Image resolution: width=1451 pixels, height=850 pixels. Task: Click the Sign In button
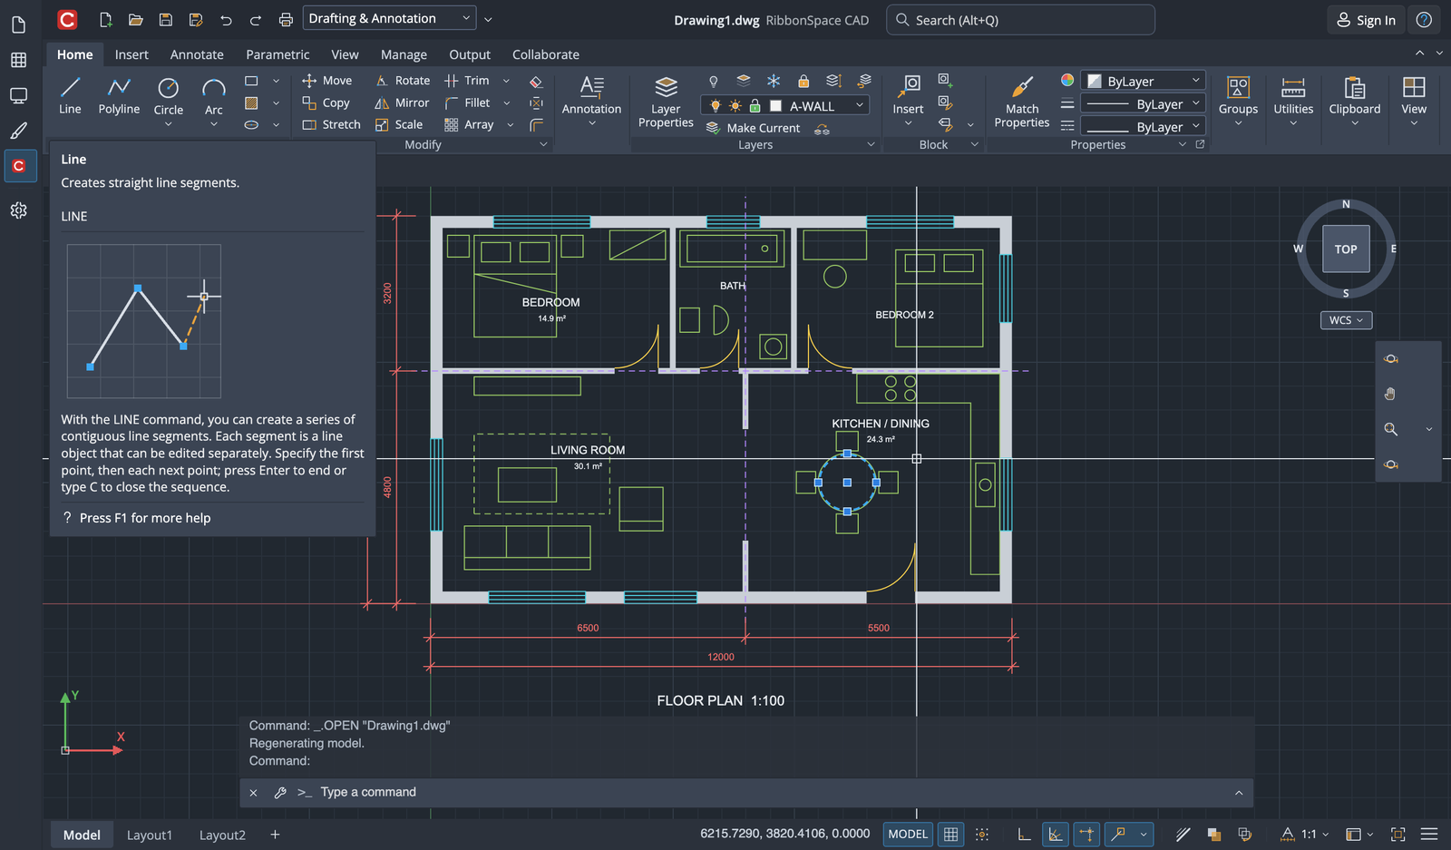tap(1366, 20)
